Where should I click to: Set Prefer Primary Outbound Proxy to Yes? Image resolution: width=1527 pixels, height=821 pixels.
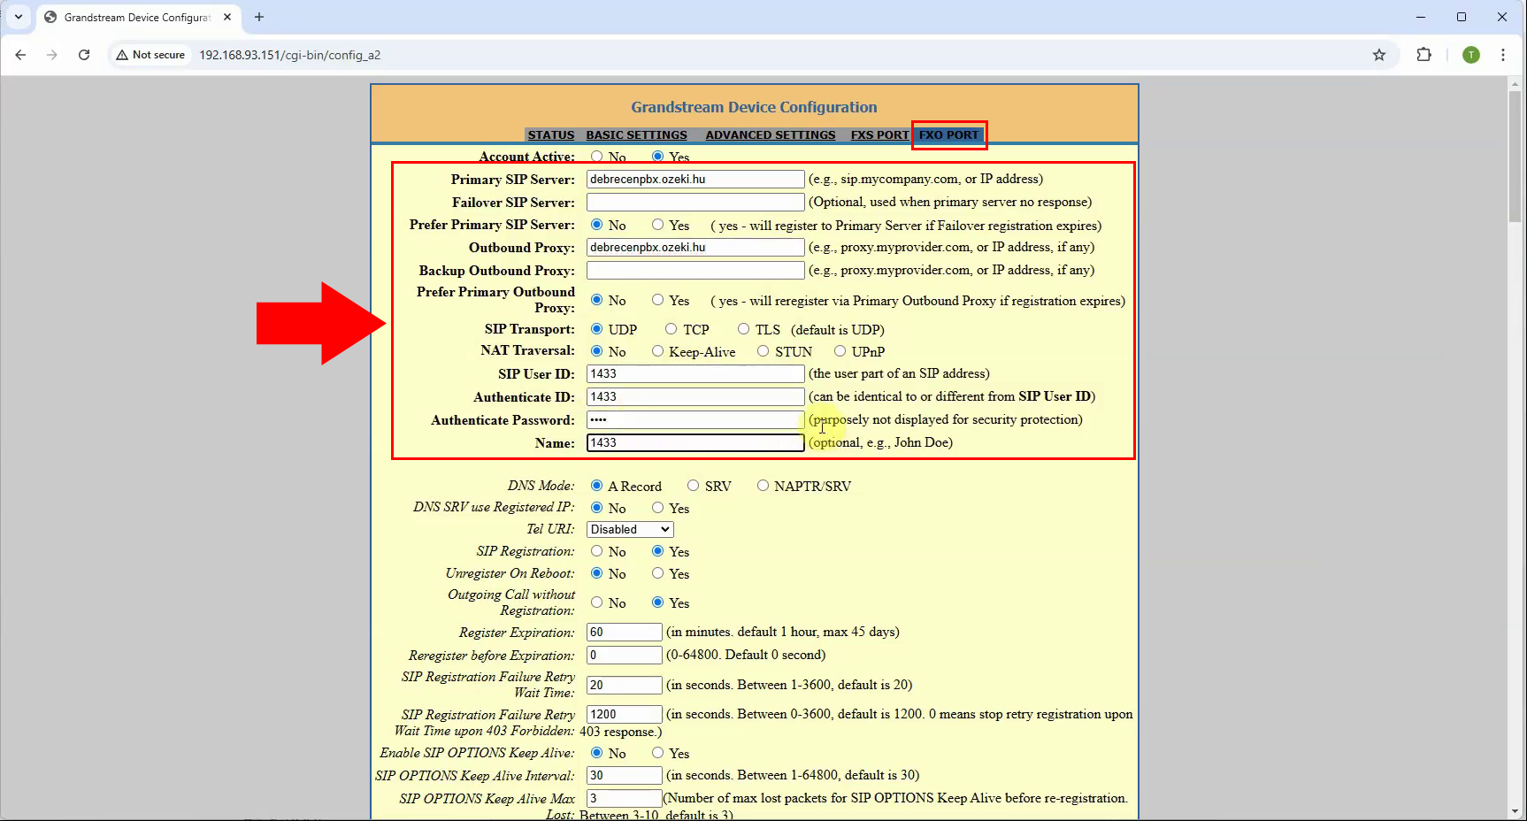[657, 300]
